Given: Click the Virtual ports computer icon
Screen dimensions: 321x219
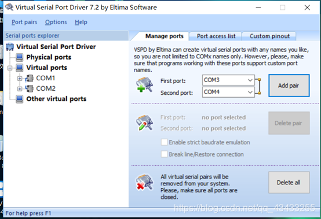Looking at the screenshot, I should coord(20,68).
